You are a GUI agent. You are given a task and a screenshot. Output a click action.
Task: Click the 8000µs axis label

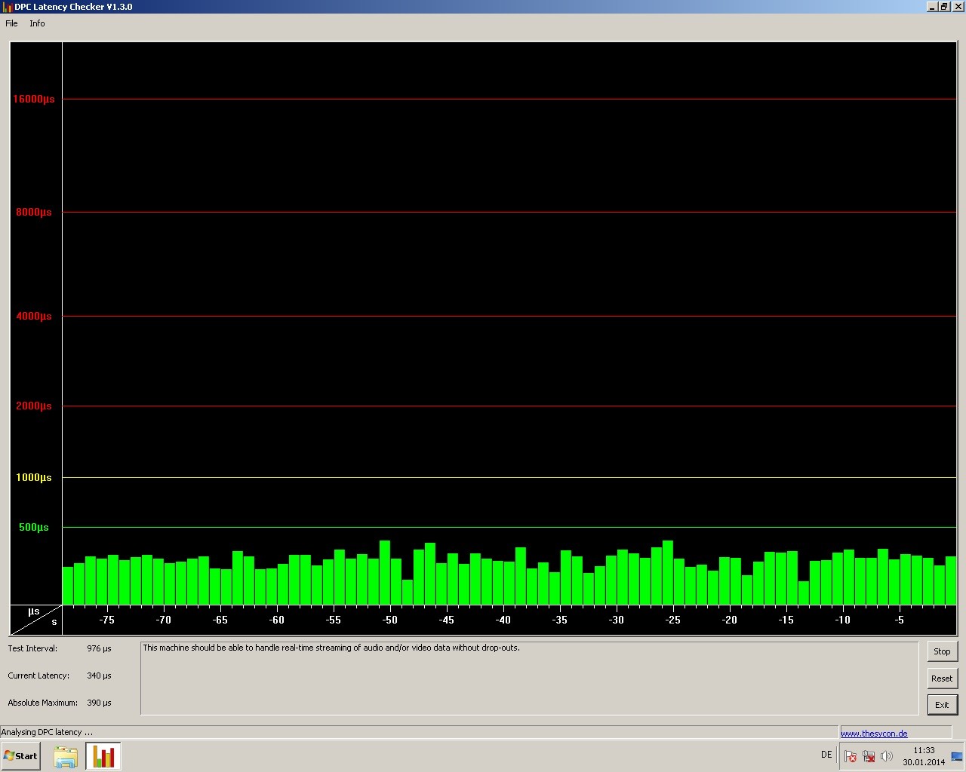tap(34, 212)
